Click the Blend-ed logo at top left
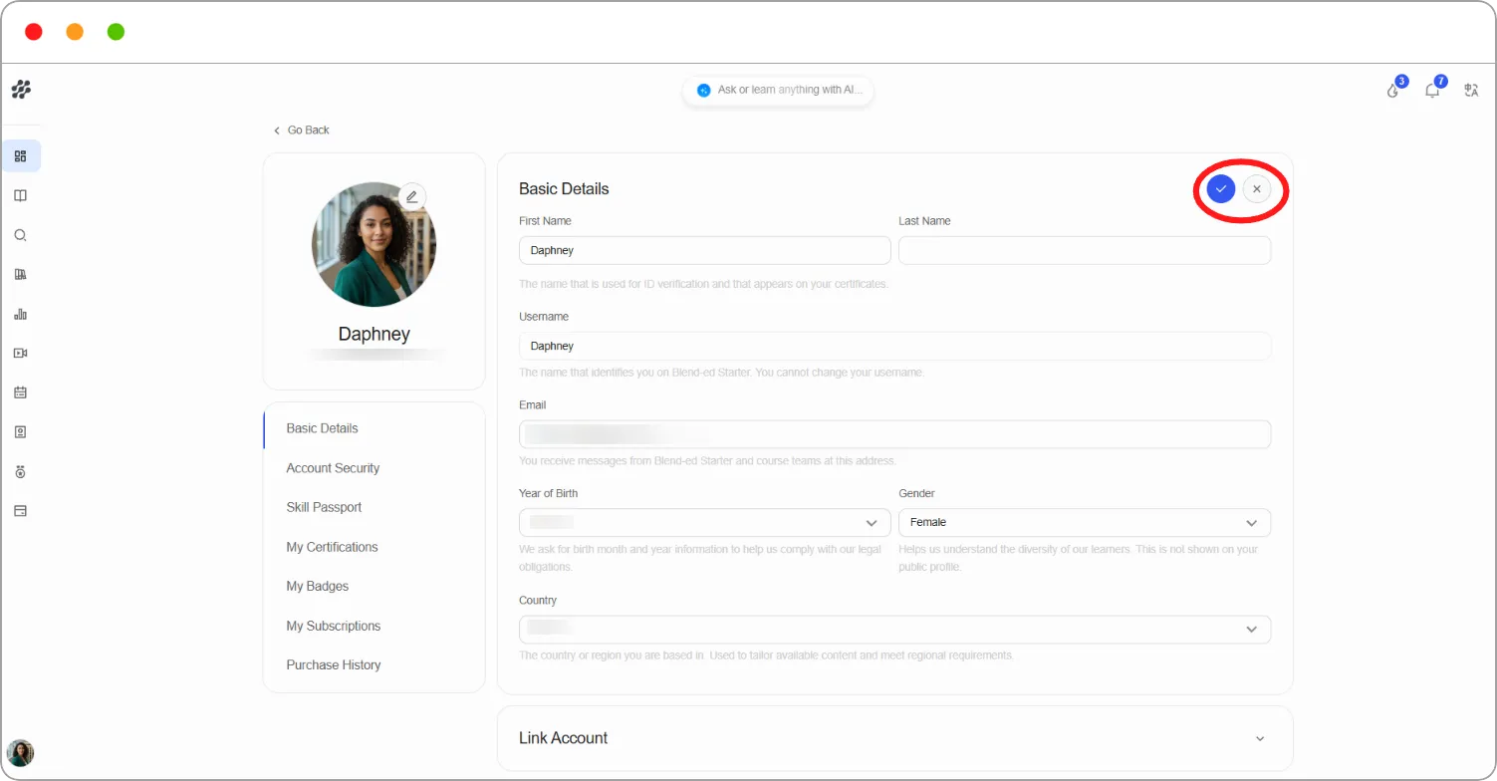1497x781 pixels. pyautogui.click(x=21, y=90)
